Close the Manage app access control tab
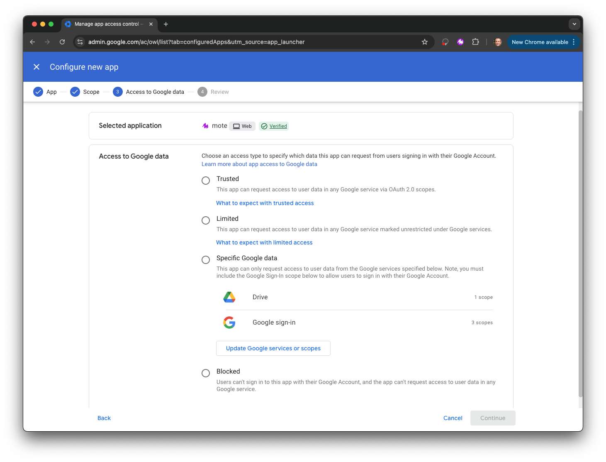 [151, 24]
